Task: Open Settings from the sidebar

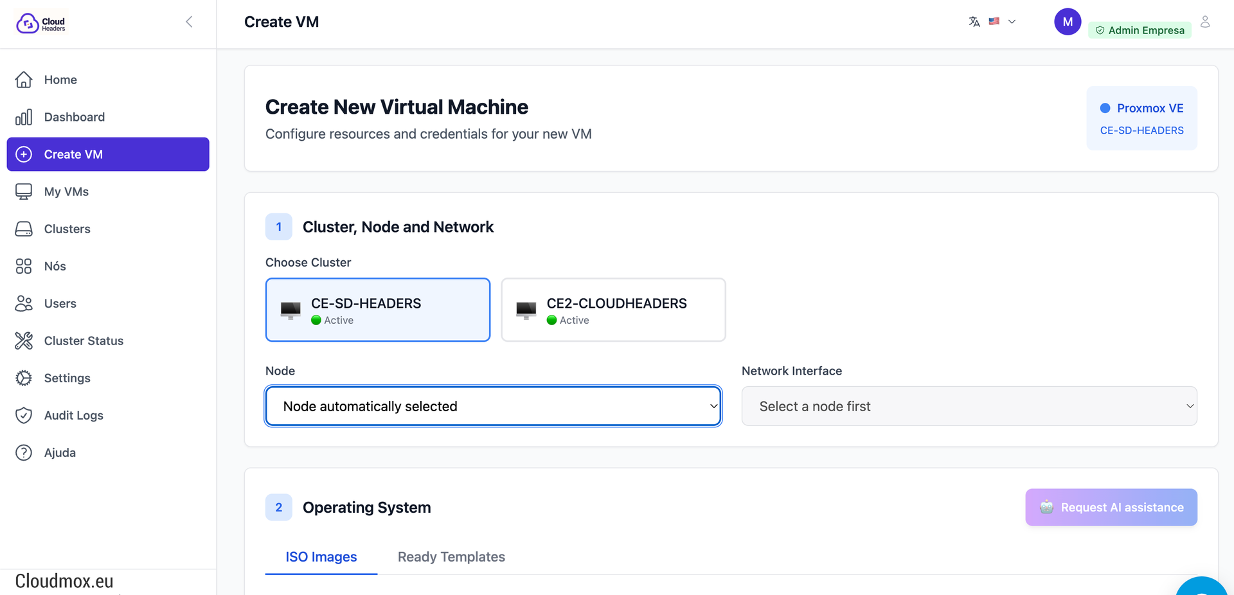Action: coord(67,378)
